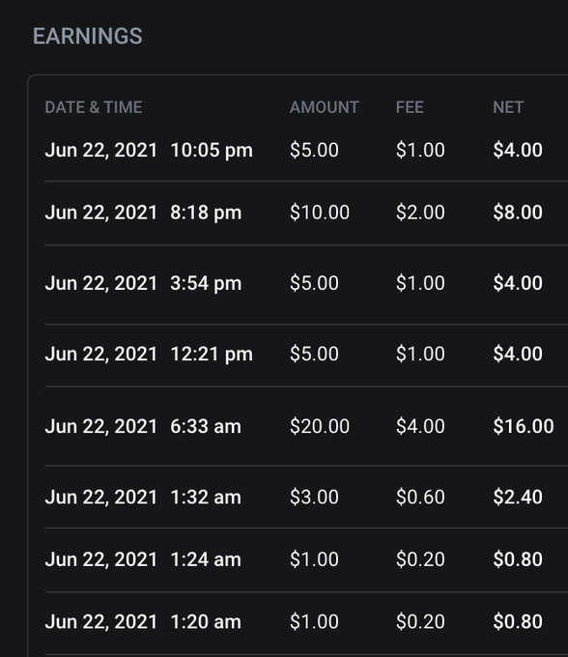Click the $2.40 net value
This screenshot has width=568, height=657.
[x=518, y=498]
